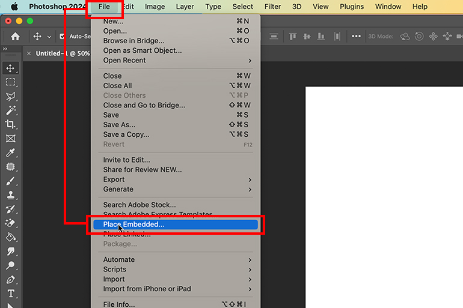The height and width of the screenshot is (308, 463).
Task: Select the Clone Stamp tool
Action: 11,195
